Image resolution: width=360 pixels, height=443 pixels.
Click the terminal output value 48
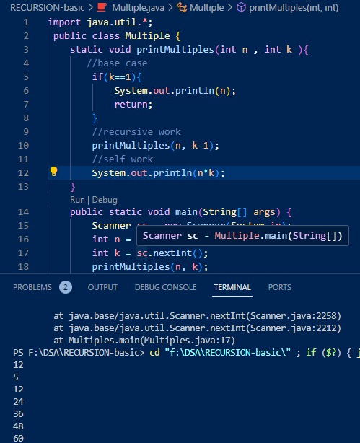tap(18, 426)
